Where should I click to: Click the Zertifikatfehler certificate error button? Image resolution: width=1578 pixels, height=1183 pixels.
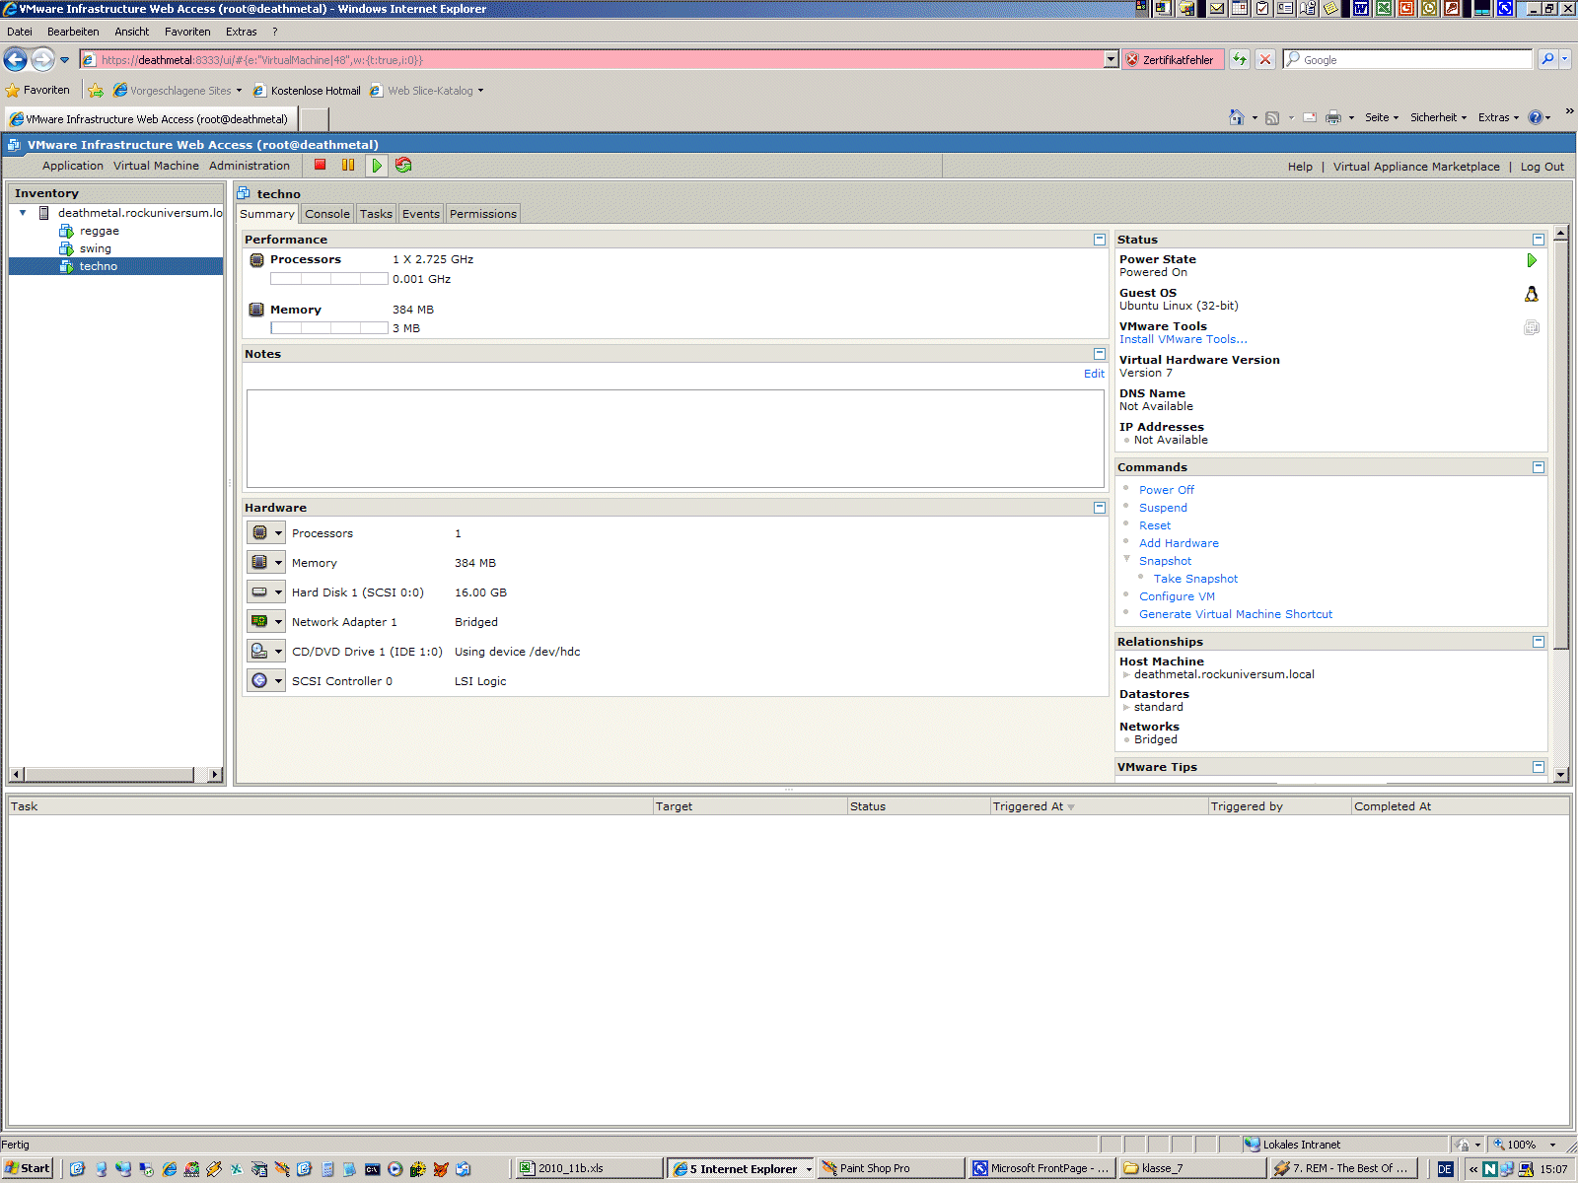coord(1173,60)
